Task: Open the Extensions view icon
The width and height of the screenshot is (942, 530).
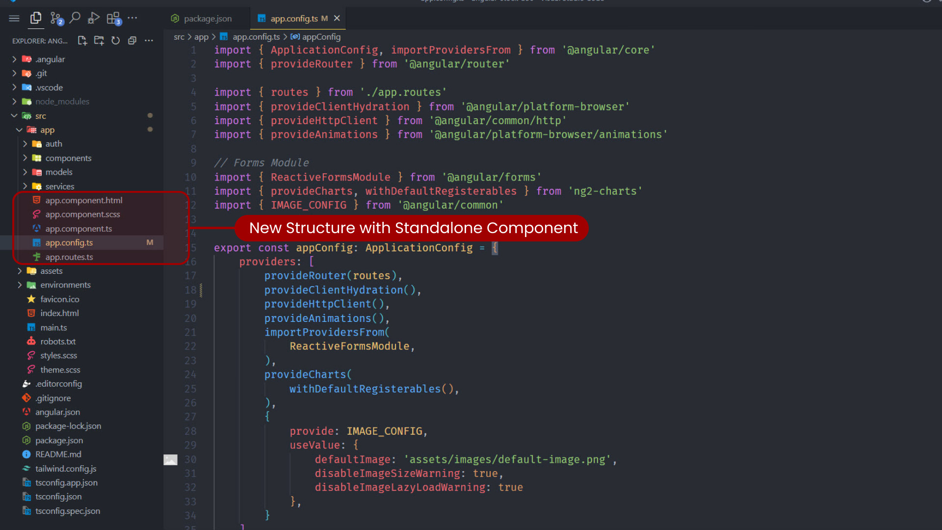Action: tap(114, 19)
